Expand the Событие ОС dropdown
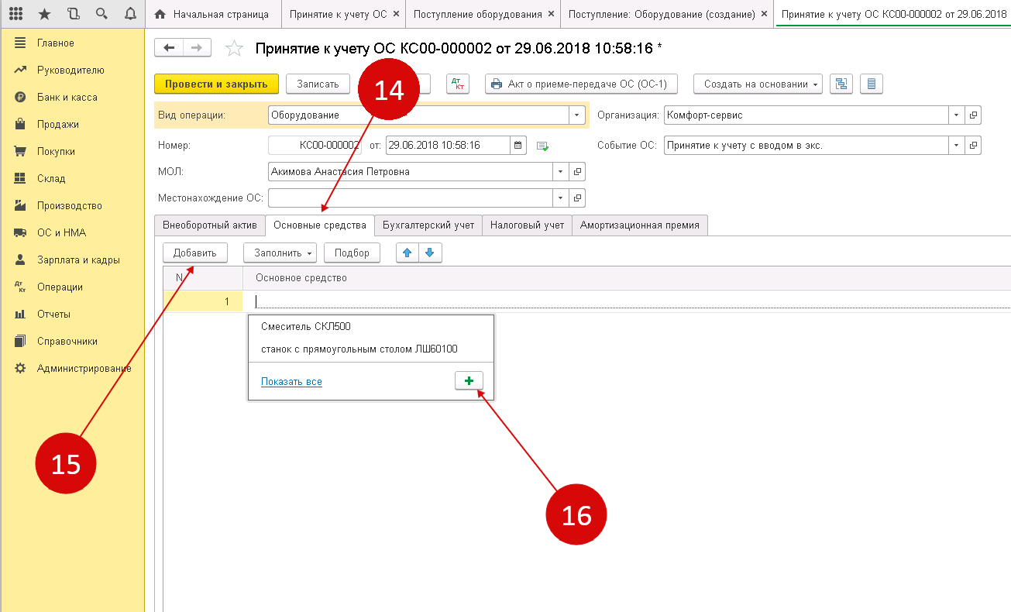This screenshot has width=1011, height=612. tap(958, 145)
